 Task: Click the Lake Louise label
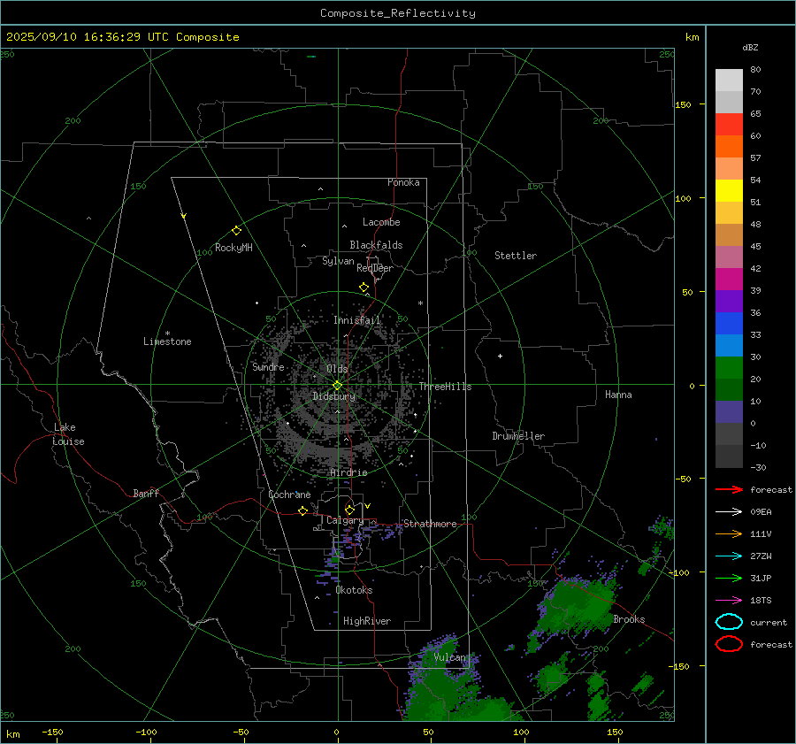click(x=68, y=434)
